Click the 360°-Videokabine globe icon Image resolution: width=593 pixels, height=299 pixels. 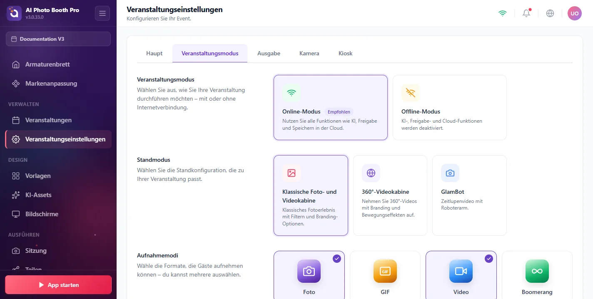click(x=371, y=173)
